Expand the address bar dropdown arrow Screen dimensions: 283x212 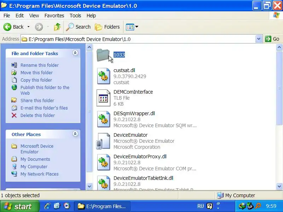click(259, 39)
